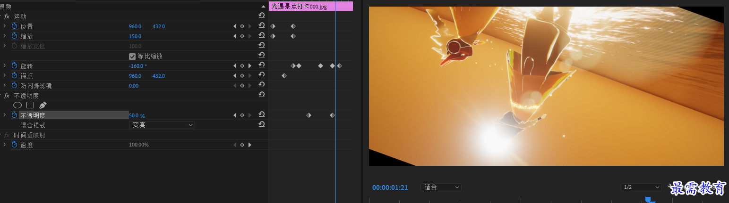Open the 1/2 playback resolution dropdown
The image size is (729, 203).
(641, 187)
